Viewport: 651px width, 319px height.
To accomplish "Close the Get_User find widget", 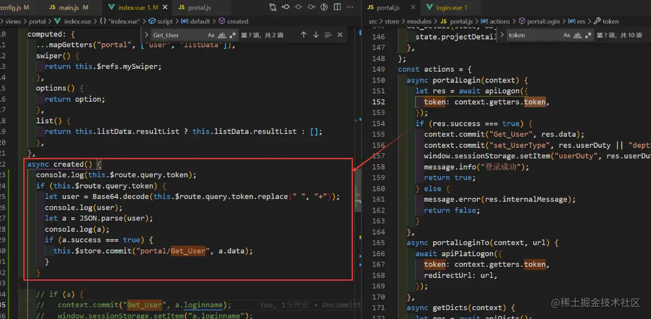I will 340,35.
